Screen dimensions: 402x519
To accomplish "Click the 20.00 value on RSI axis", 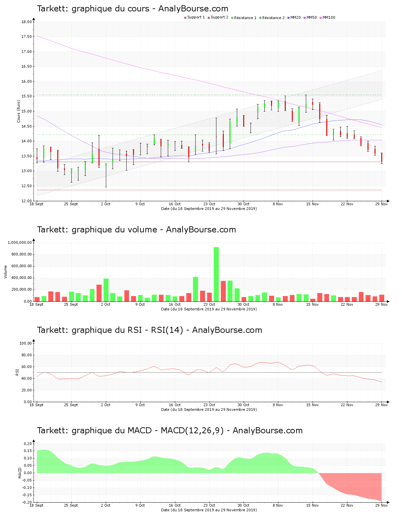I will [26, 390].
